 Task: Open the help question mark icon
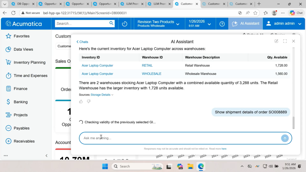222,24
